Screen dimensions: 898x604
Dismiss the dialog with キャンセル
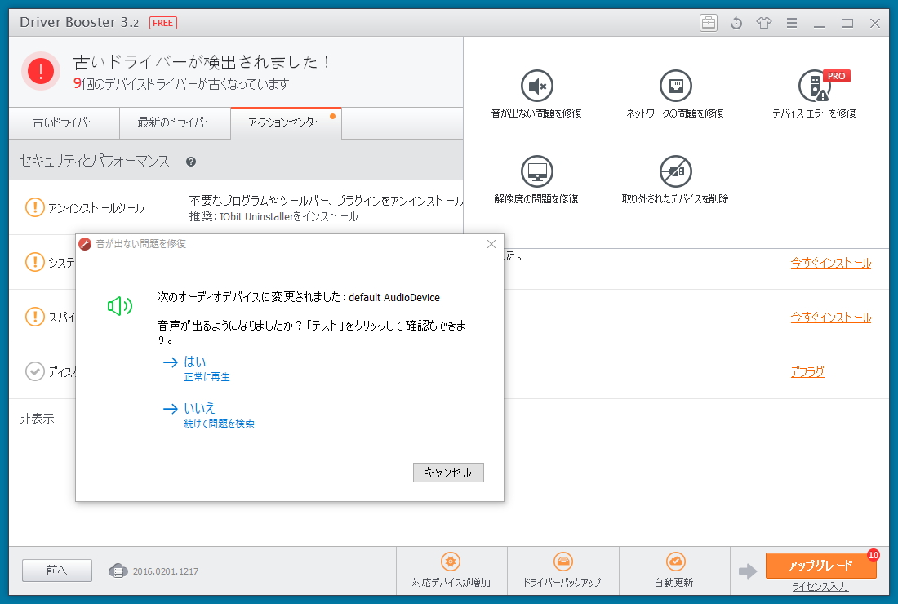pyautogui.click(x=448, y=472)
